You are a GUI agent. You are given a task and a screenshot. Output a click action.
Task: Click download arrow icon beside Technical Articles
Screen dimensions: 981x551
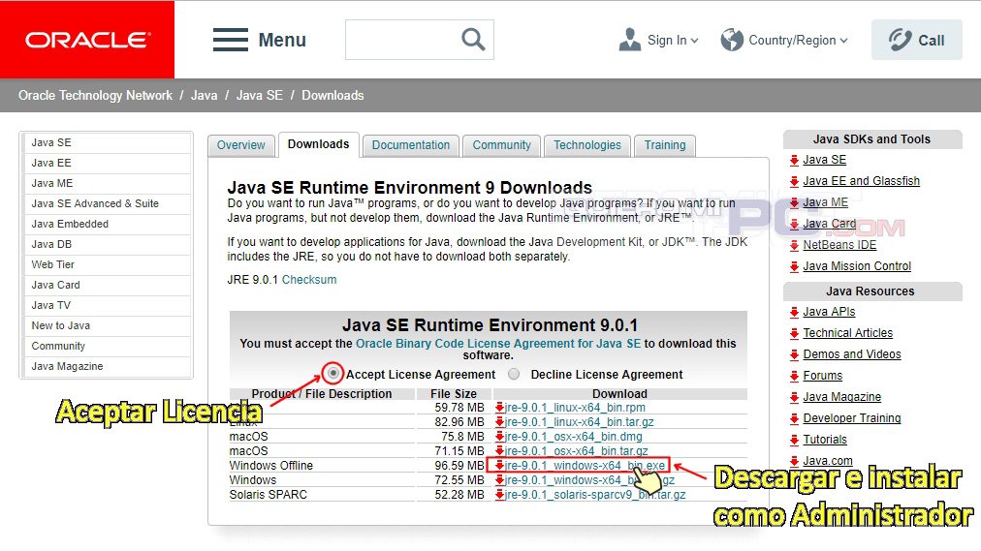pos(794,333)
